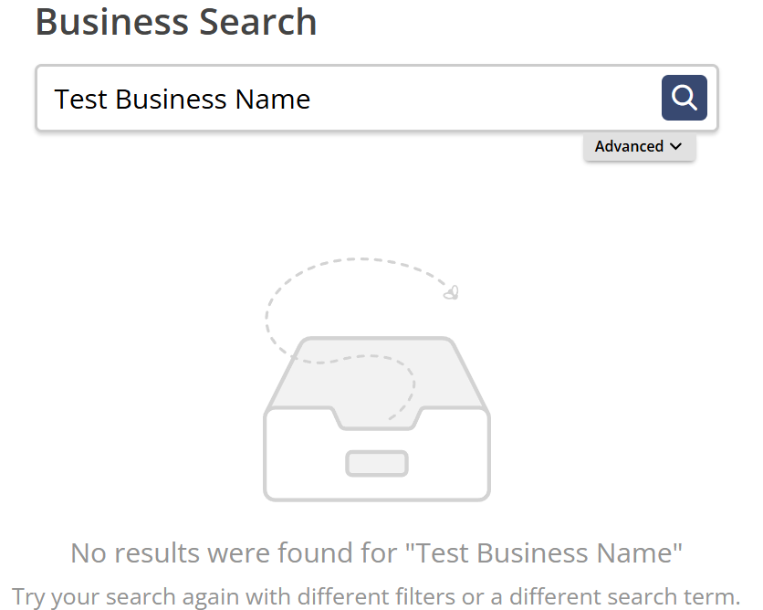763x610 pixels.
Task: Click the "Test Business Name" text in search box
Action: click(182, 100)
